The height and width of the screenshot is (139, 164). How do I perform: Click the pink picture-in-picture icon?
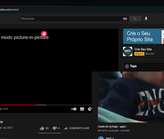coord(44,34)
